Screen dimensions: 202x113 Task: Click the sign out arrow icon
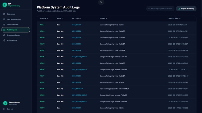point(4,109)
